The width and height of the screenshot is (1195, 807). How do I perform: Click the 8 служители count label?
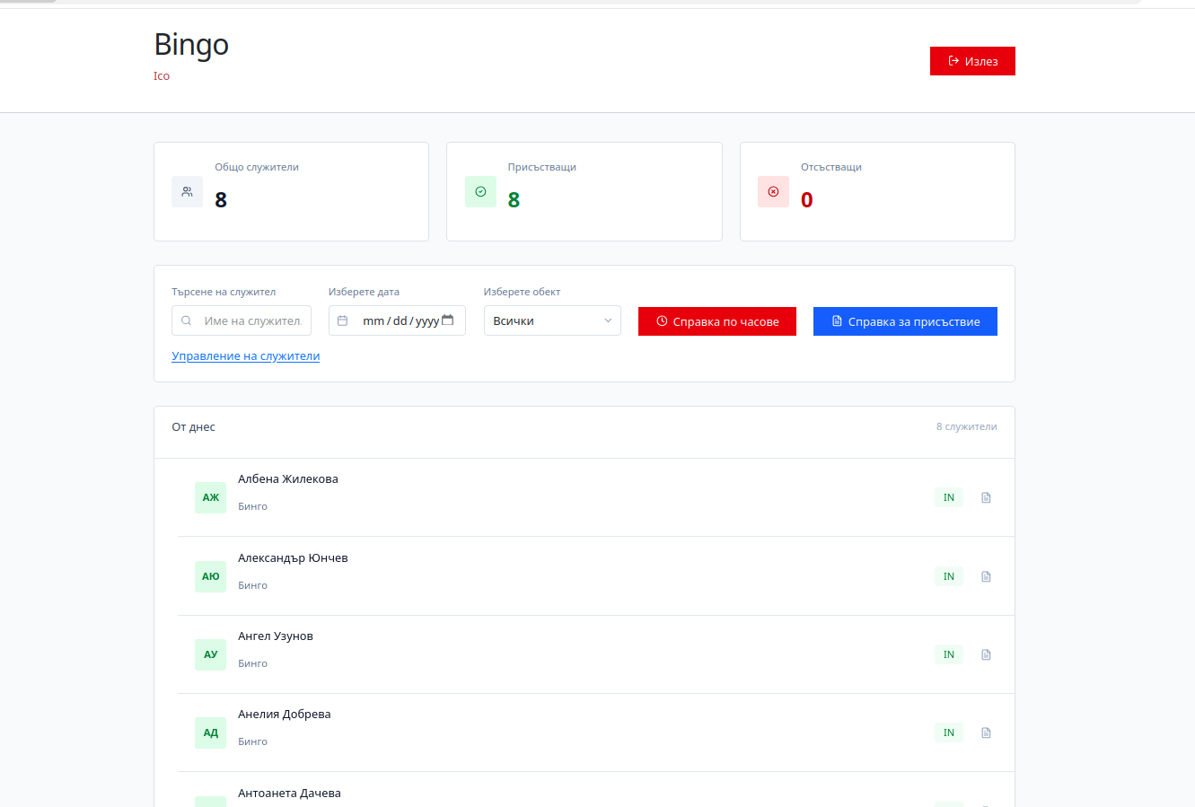coord(967,426)
